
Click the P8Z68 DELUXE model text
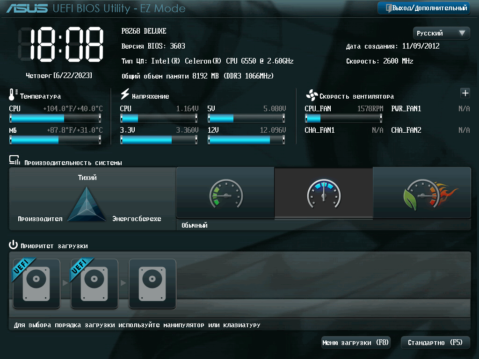click(x=144, y=31)
